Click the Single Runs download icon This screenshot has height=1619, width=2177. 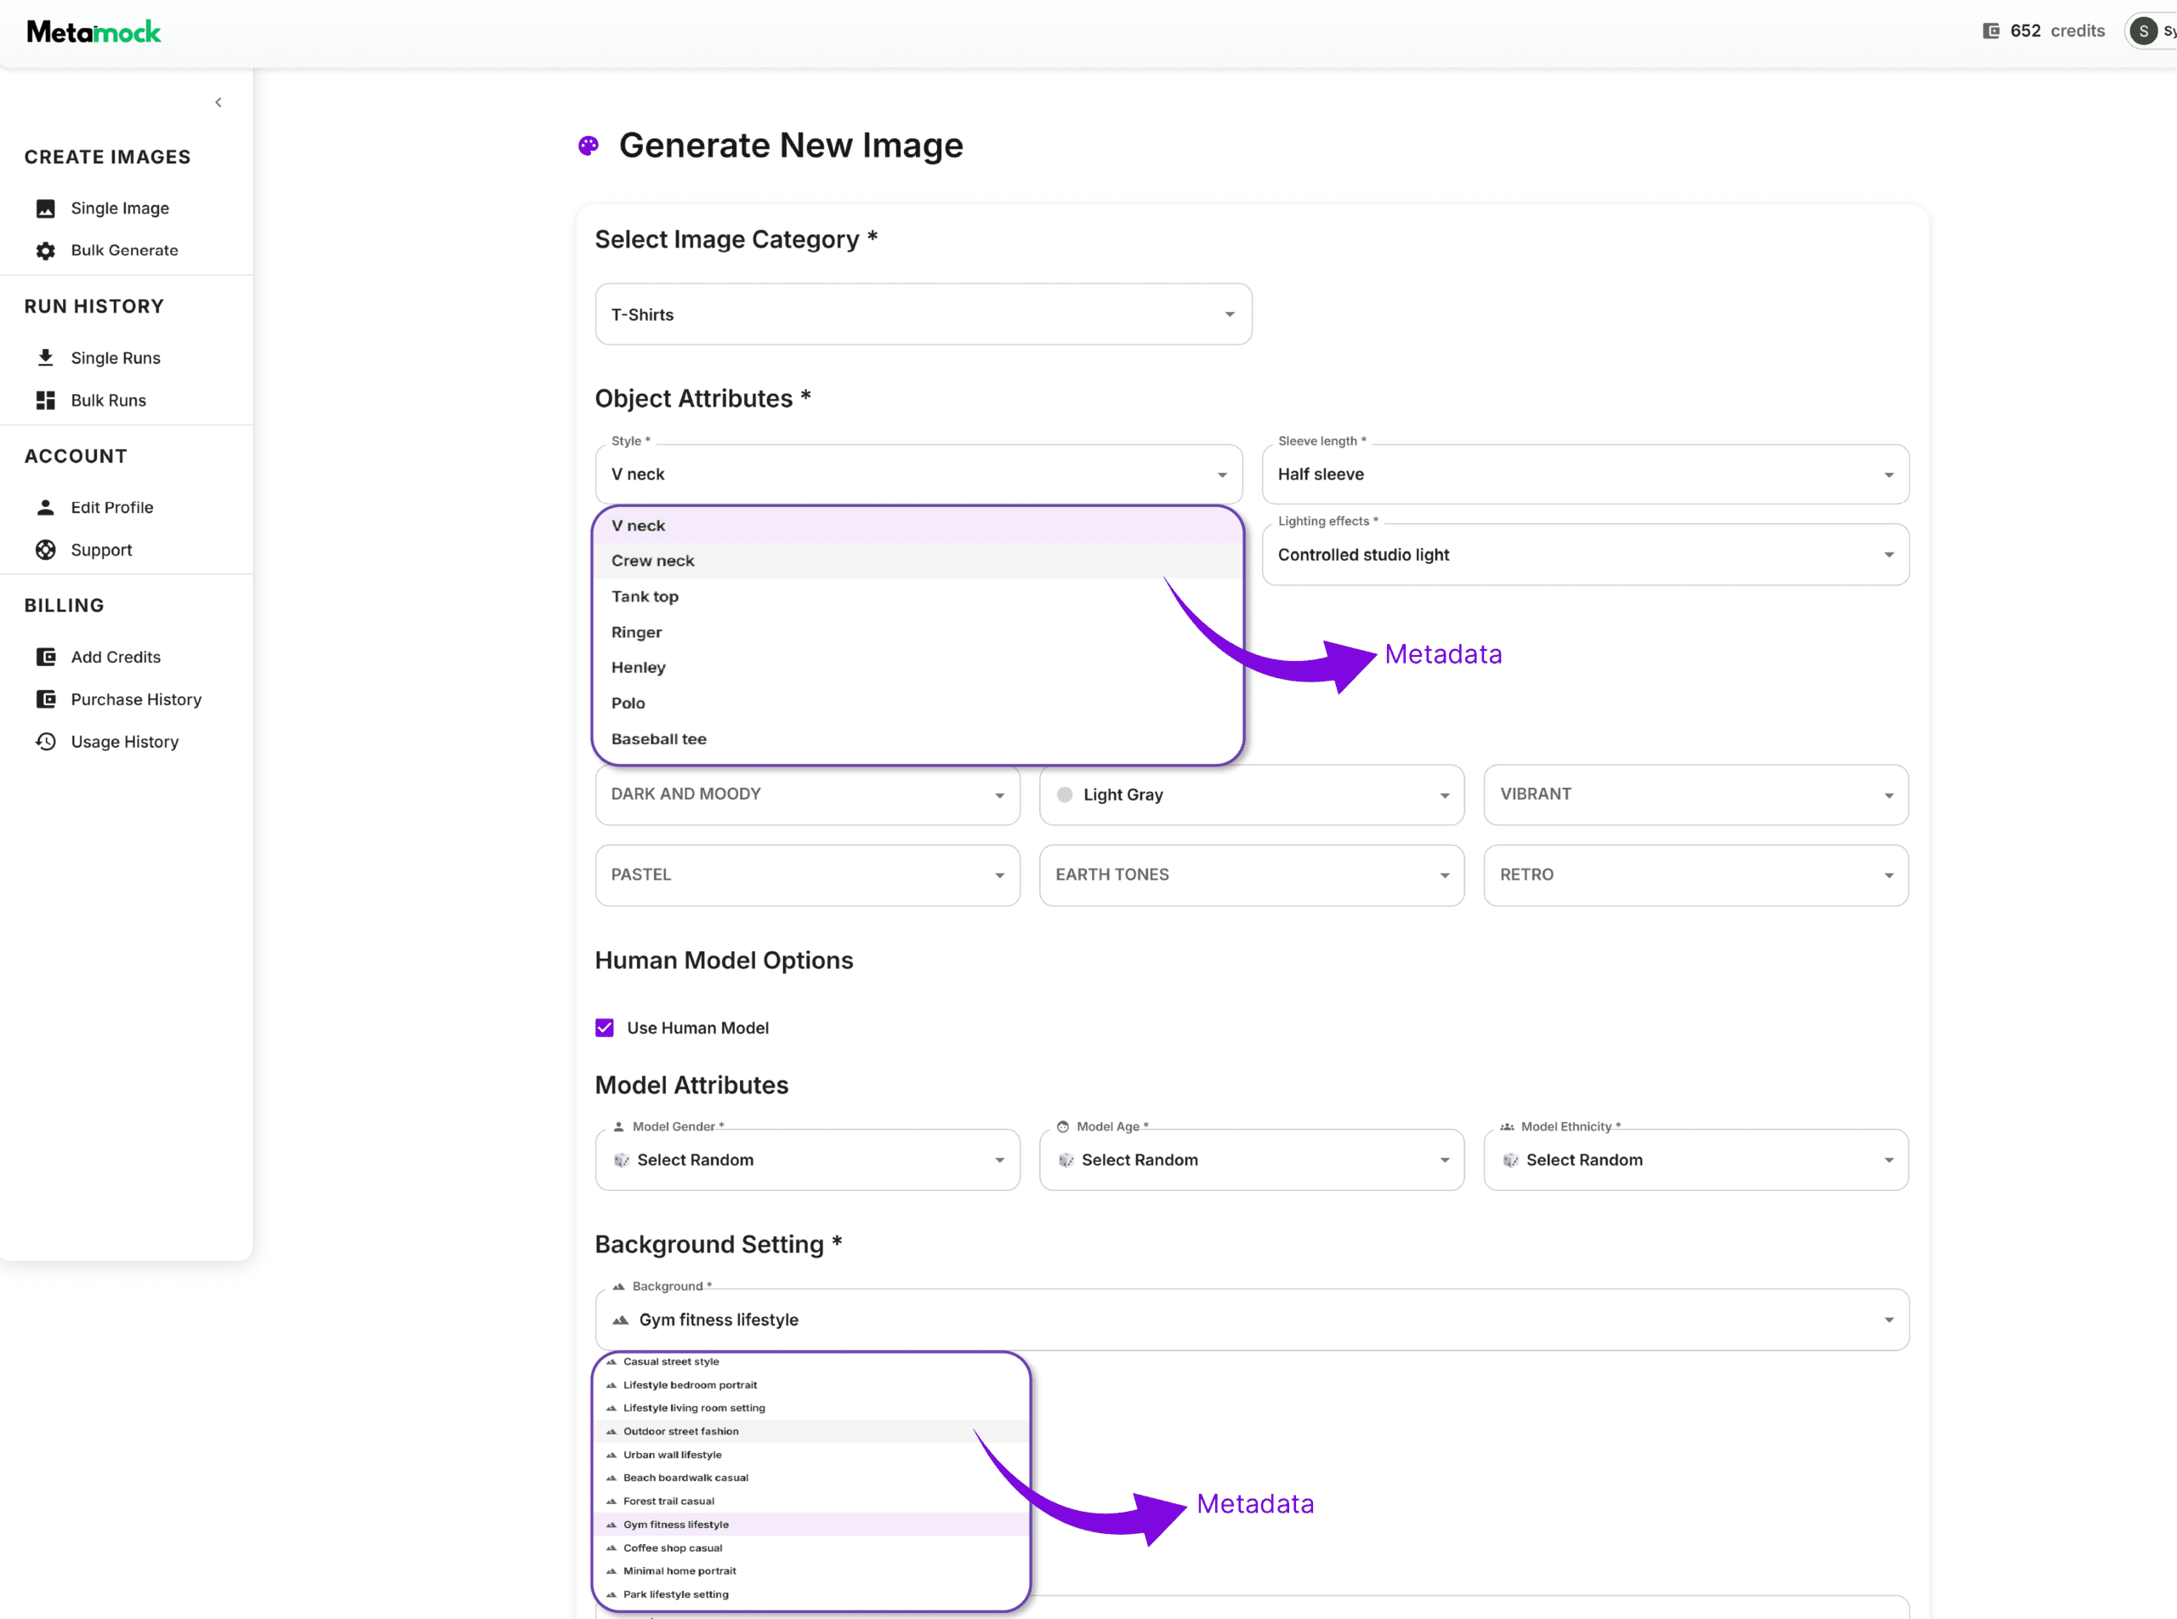[45, 357]
